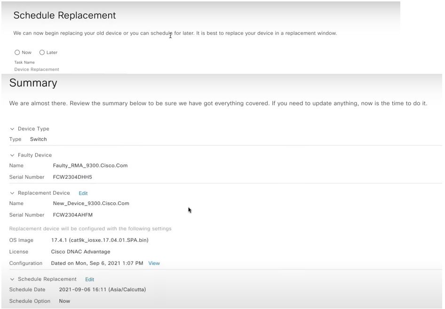Click the Summary heading

[33, 83]
